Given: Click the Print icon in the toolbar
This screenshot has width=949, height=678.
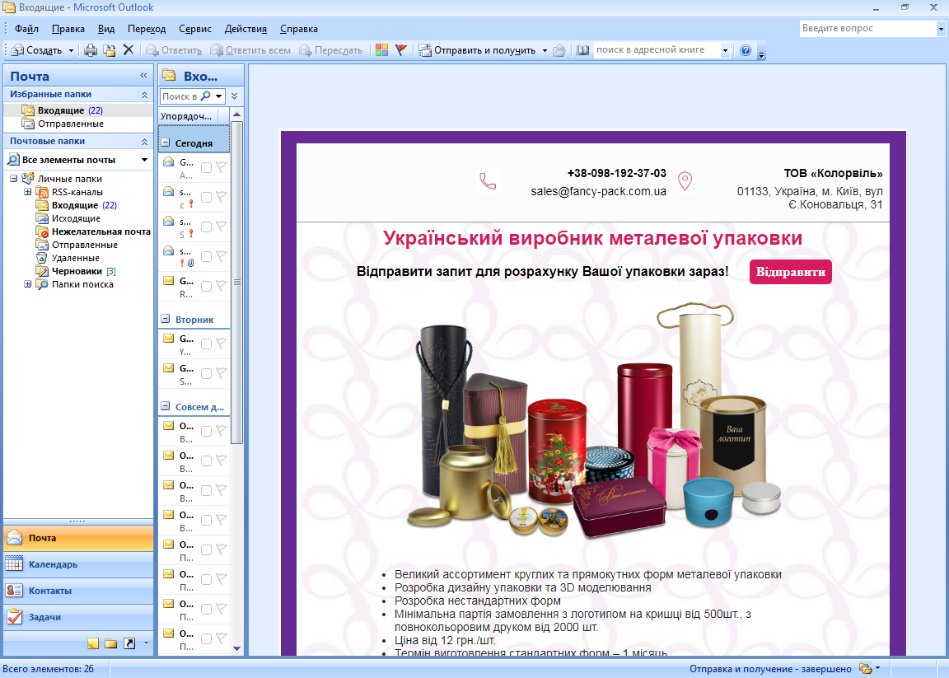Looking at the screenshot, I should (91, 50).
